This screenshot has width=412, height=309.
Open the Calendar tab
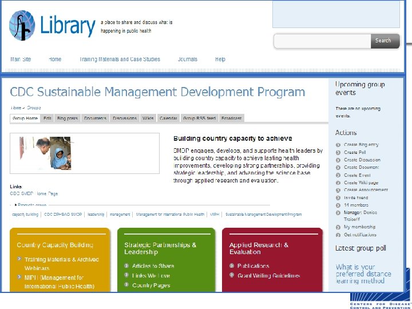(x=168, y=118)
